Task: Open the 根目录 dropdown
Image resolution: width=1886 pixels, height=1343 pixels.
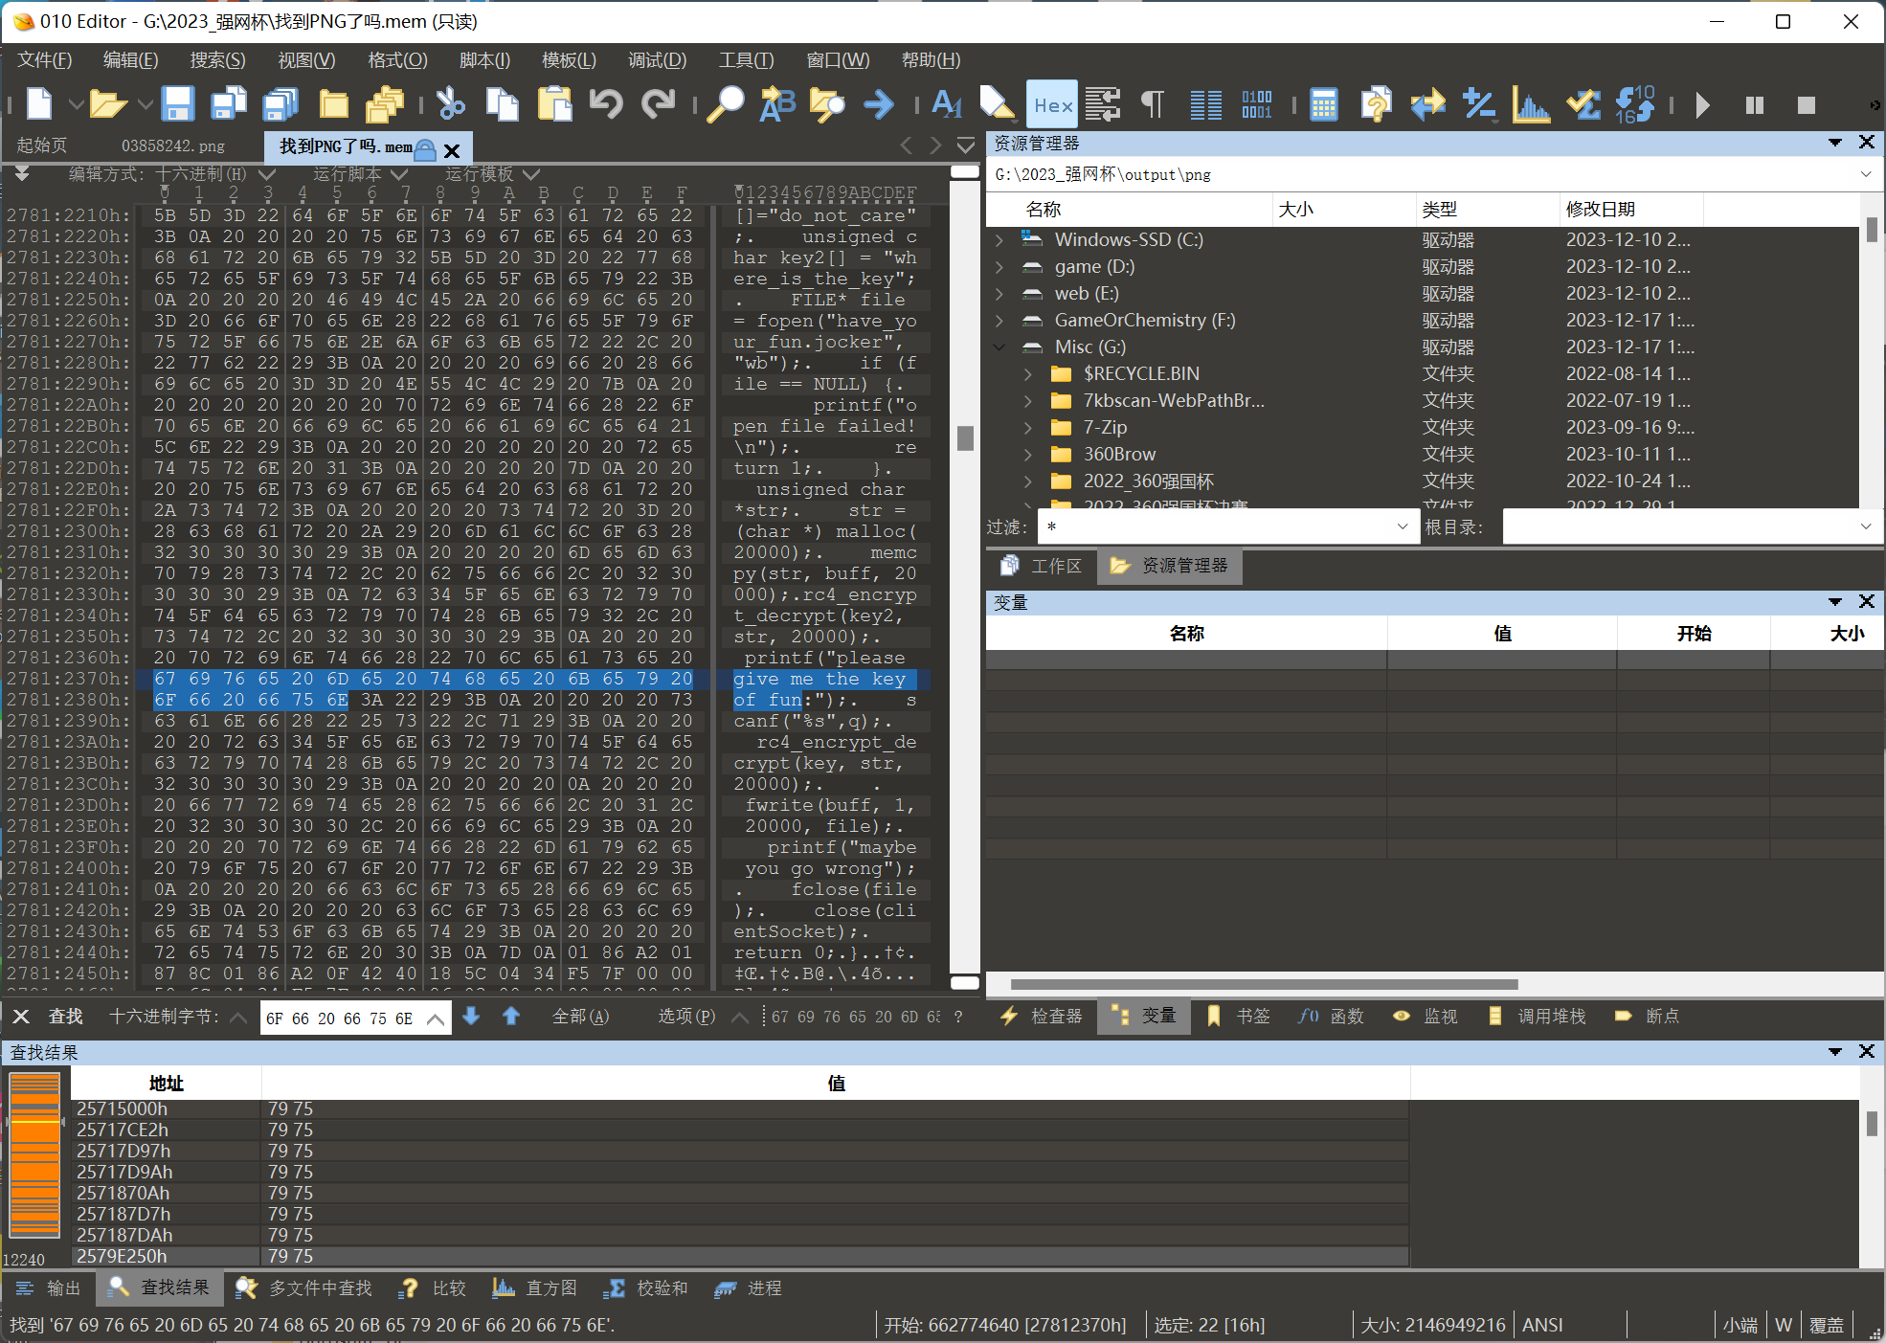Action: click(x=1865, y=526)
